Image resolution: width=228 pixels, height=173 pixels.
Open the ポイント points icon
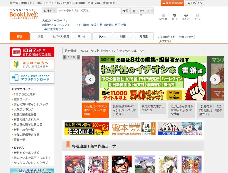186,17
